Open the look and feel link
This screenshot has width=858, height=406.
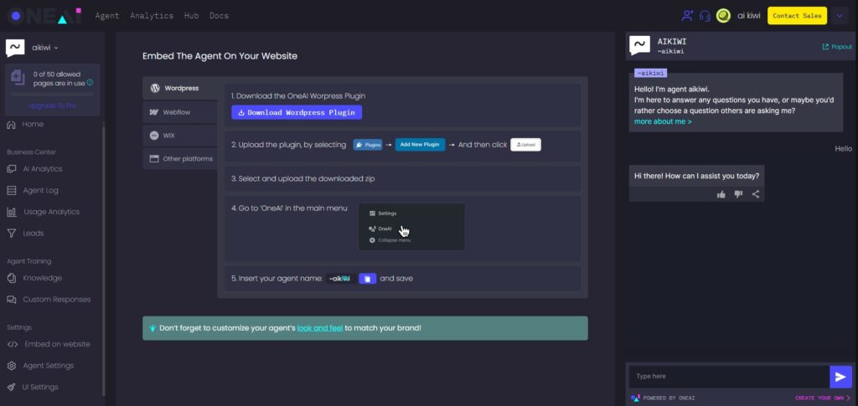[x=320, y=328]
